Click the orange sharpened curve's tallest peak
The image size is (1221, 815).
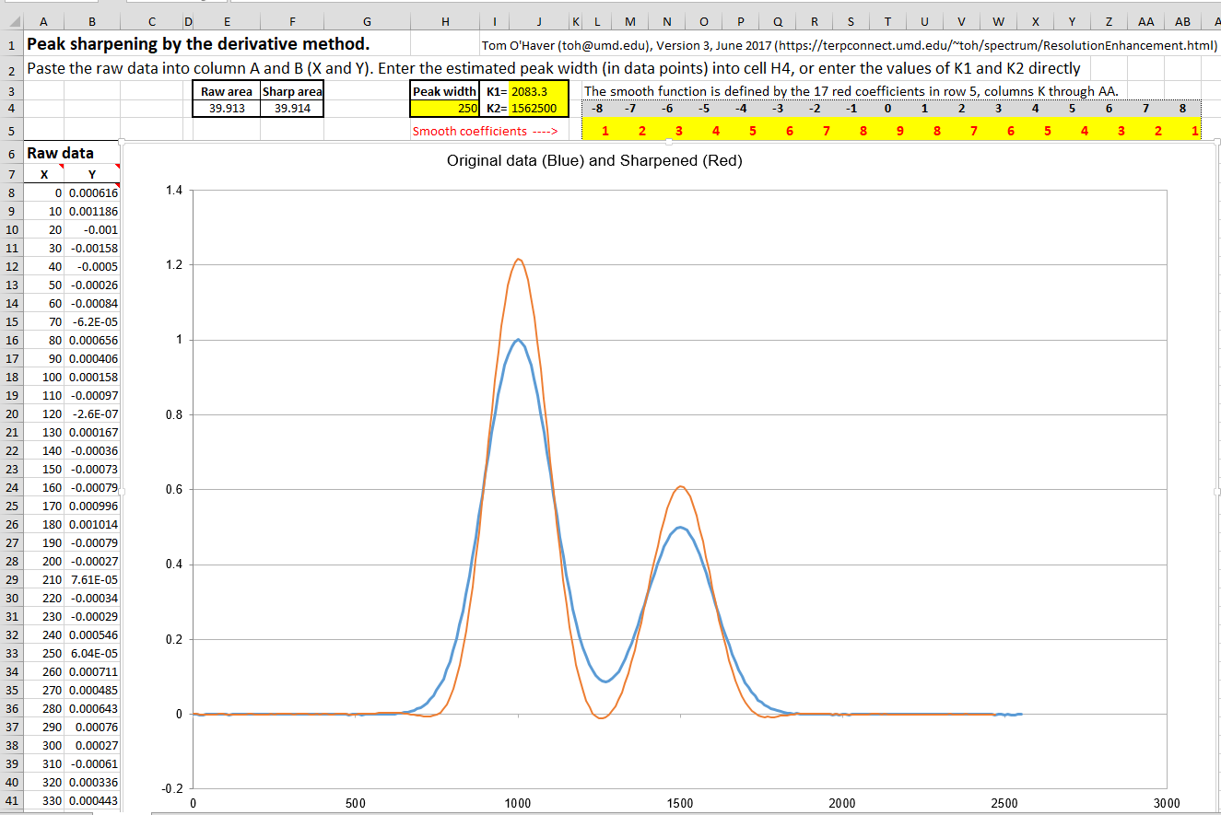coord(519,260)
